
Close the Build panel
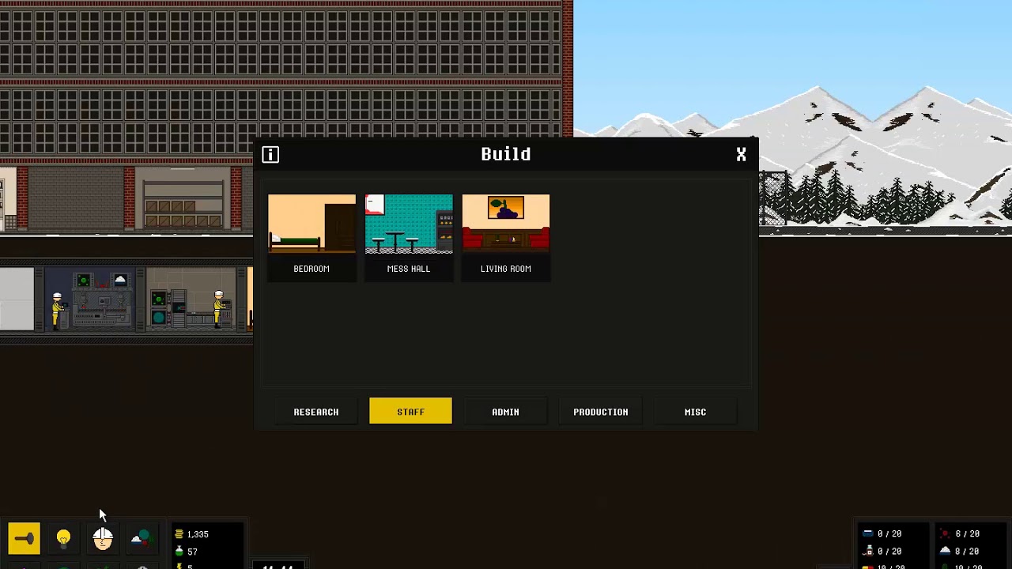pos(741,154)
